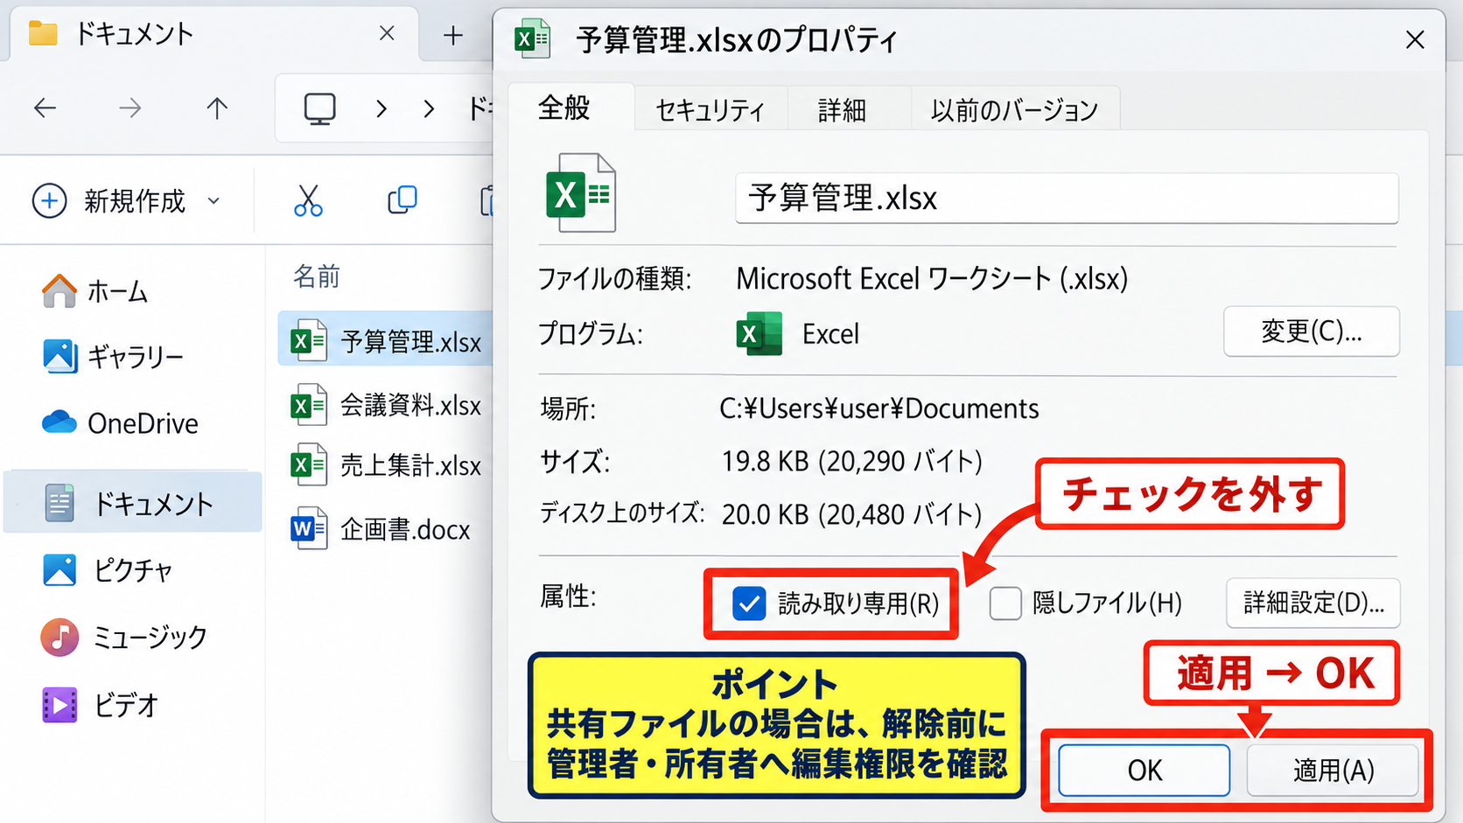Click the second chevron in the address bar
This screenshot has height=823, width=1463.
pos(429,109)
